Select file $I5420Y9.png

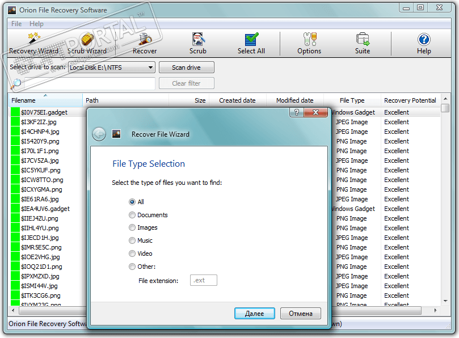[x=40, y=141]
